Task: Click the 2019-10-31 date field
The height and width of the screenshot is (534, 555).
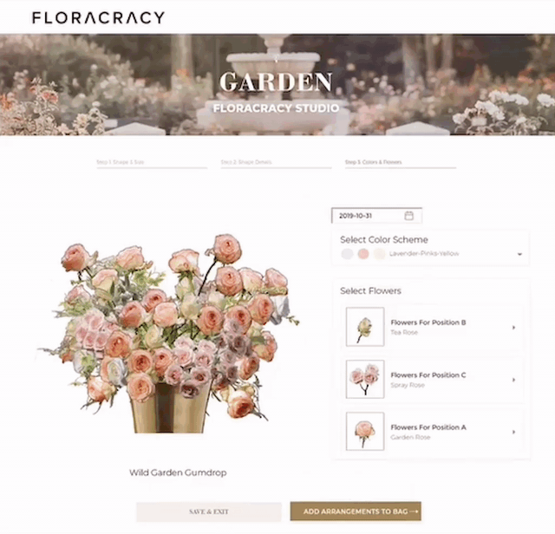Action: [x=376, y=216]
